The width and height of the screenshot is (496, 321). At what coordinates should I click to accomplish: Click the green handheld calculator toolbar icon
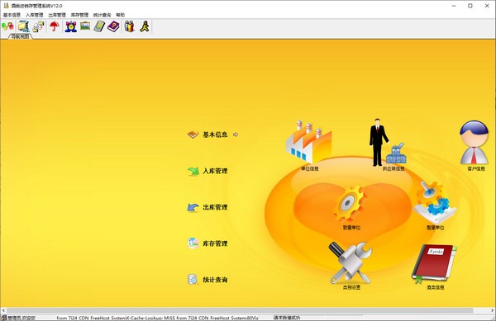99,26
